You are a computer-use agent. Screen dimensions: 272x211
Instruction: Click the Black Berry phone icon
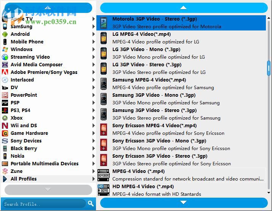pyautogui.click(x=5, y=149)
